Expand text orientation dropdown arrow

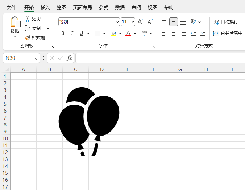200,22
